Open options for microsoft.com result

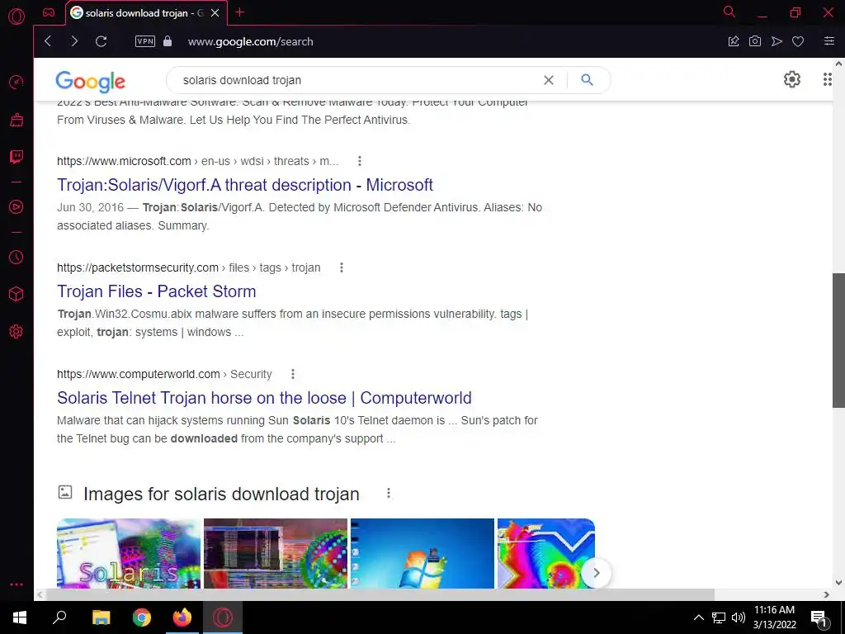click(x=360, y=161)
